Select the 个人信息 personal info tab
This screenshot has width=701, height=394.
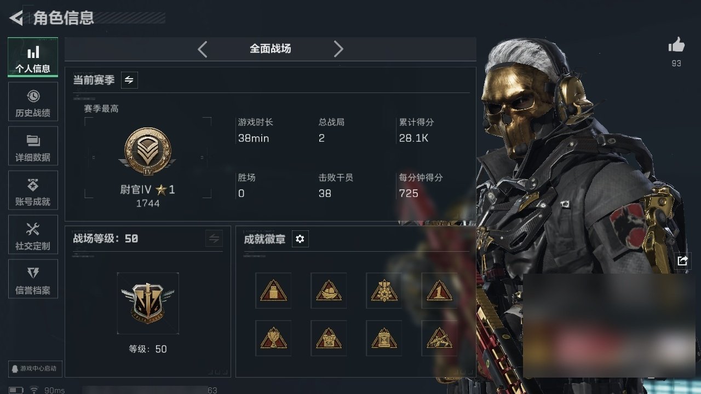[x=33, y=57]
